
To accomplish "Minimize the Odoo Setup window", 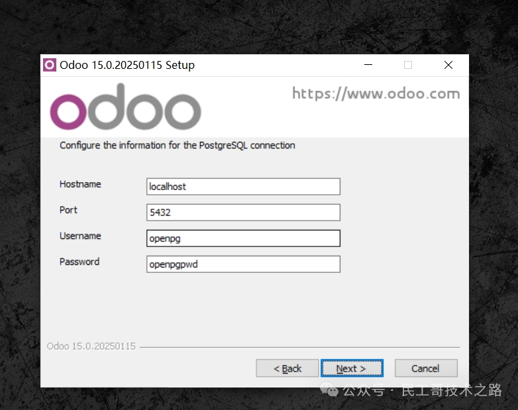I will tap(368, 65).
